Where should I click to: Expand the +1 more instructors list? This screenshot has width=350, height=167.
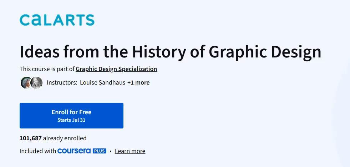point(138,82)
